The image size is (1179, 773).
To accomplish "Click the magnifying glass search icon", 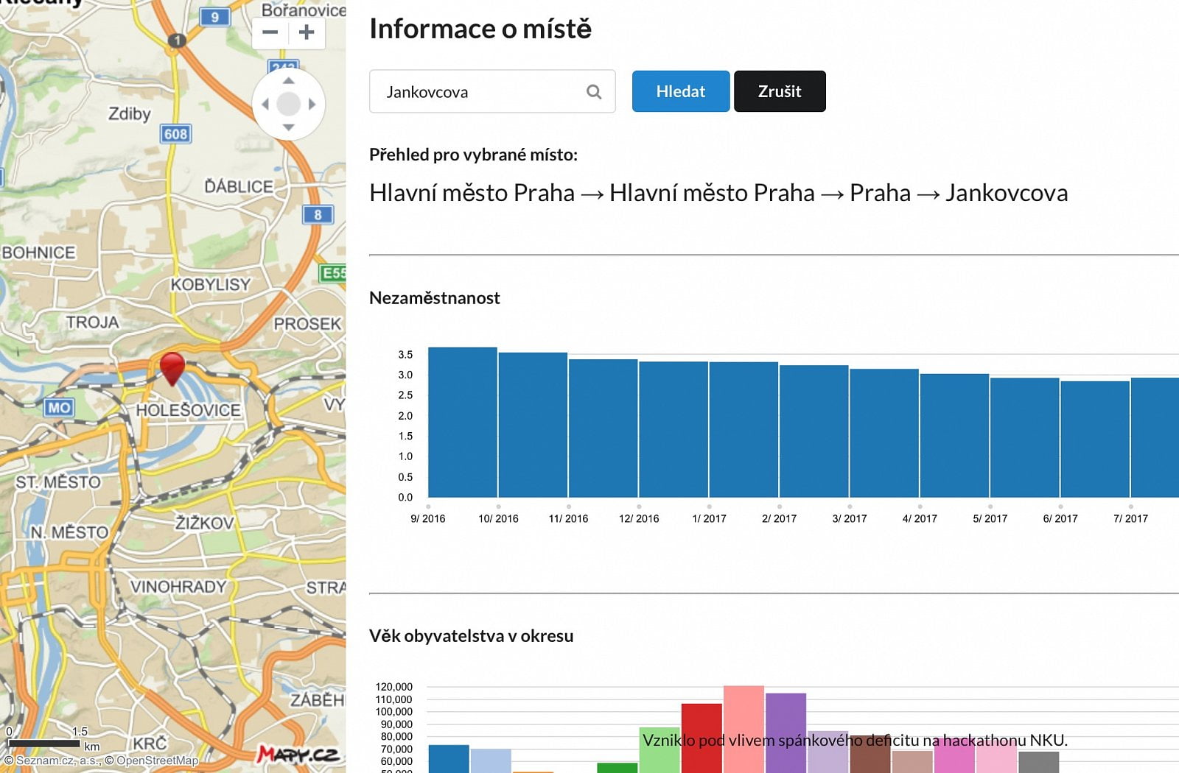I will (x=593, y=91).
